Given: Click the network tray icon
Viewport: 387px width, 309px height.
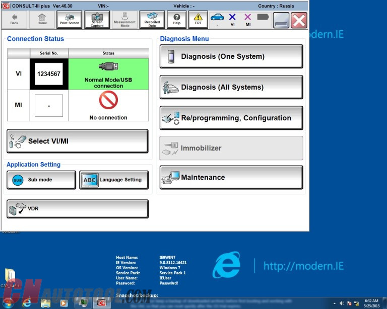Looking at the screenshot, I should [357, 303].
